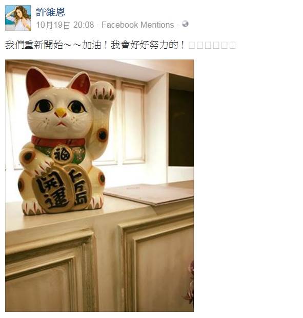303x318 pixels.
Task: Click the dark screen in photo background
Action: [181, 120]
